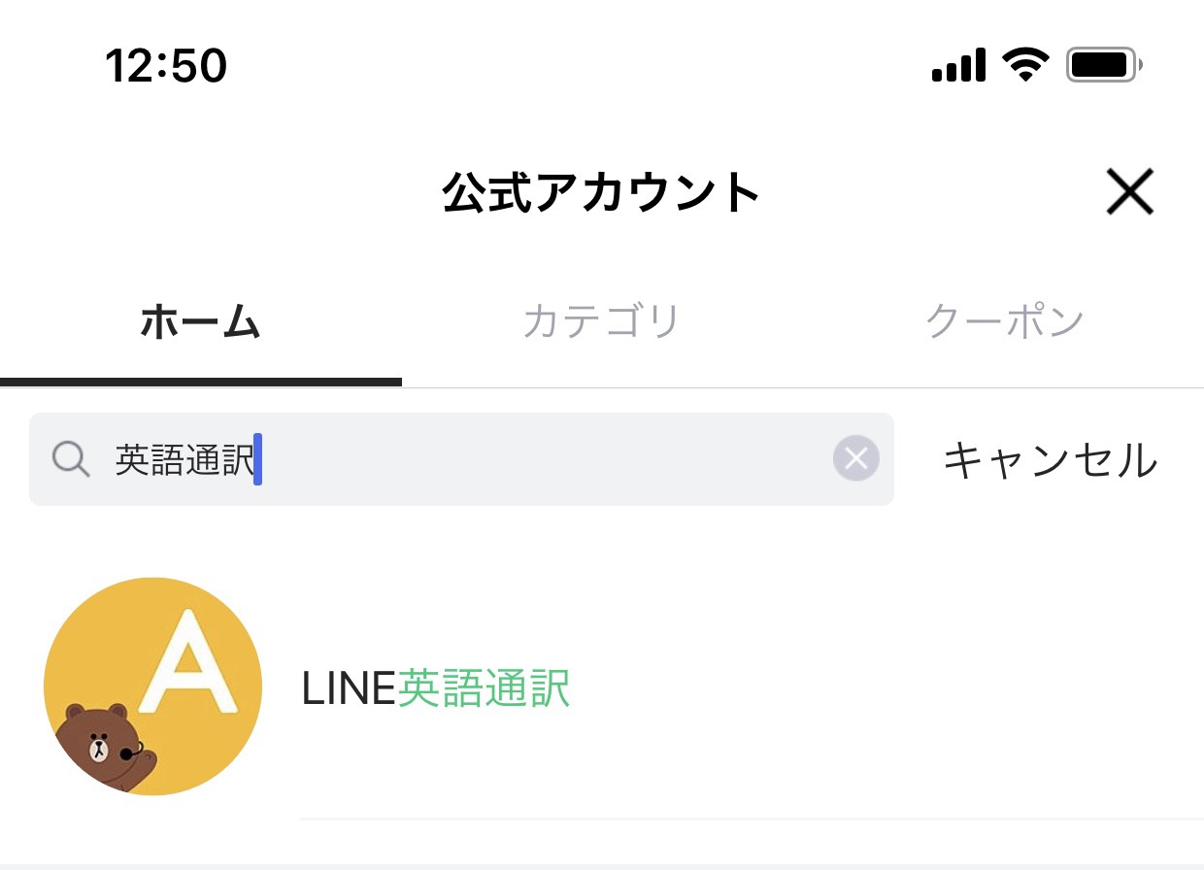Place cursor at blue caret in search field

(x=258, y=459)
